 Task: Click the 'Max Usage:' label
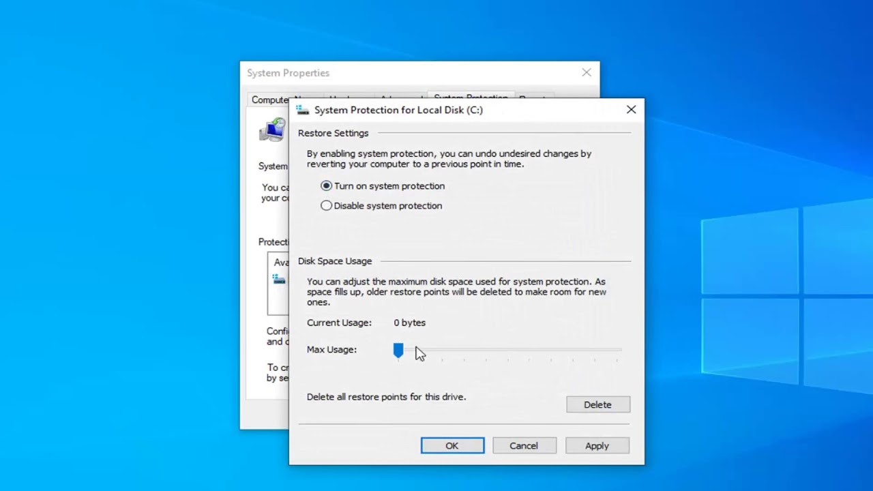click(x=331, y=349)
